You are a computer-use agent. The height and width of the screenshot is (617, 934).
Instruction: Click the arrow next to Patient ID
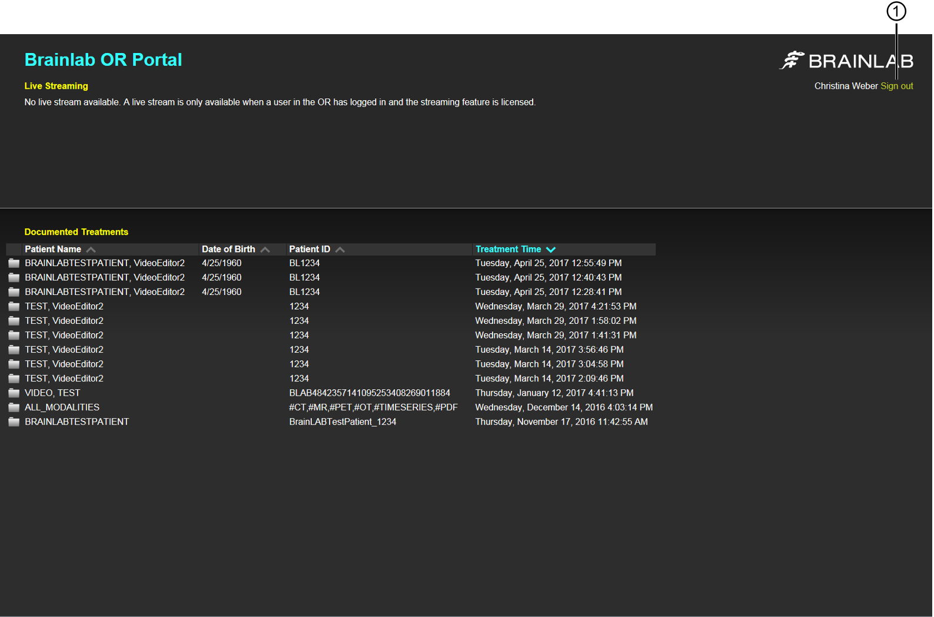coord(340,250)
